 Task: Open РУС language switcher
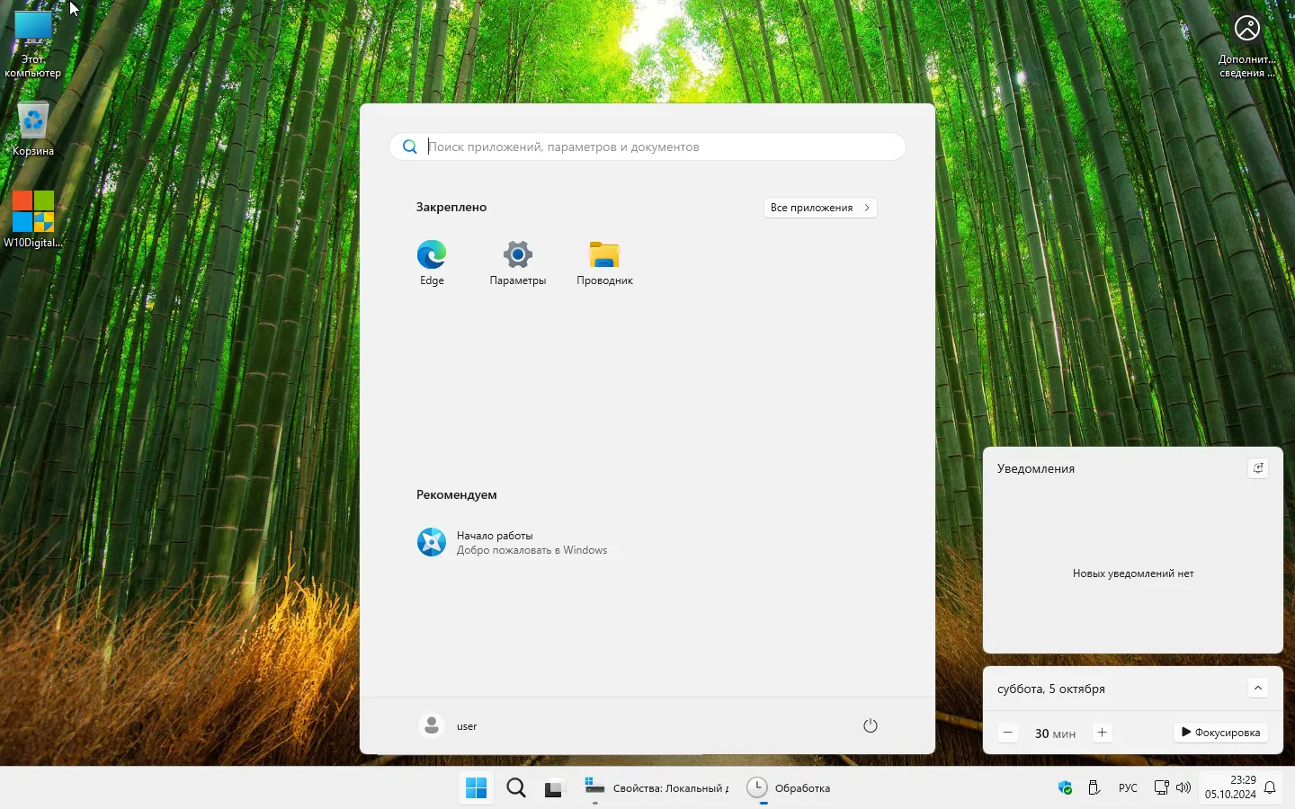[1128, 788]
